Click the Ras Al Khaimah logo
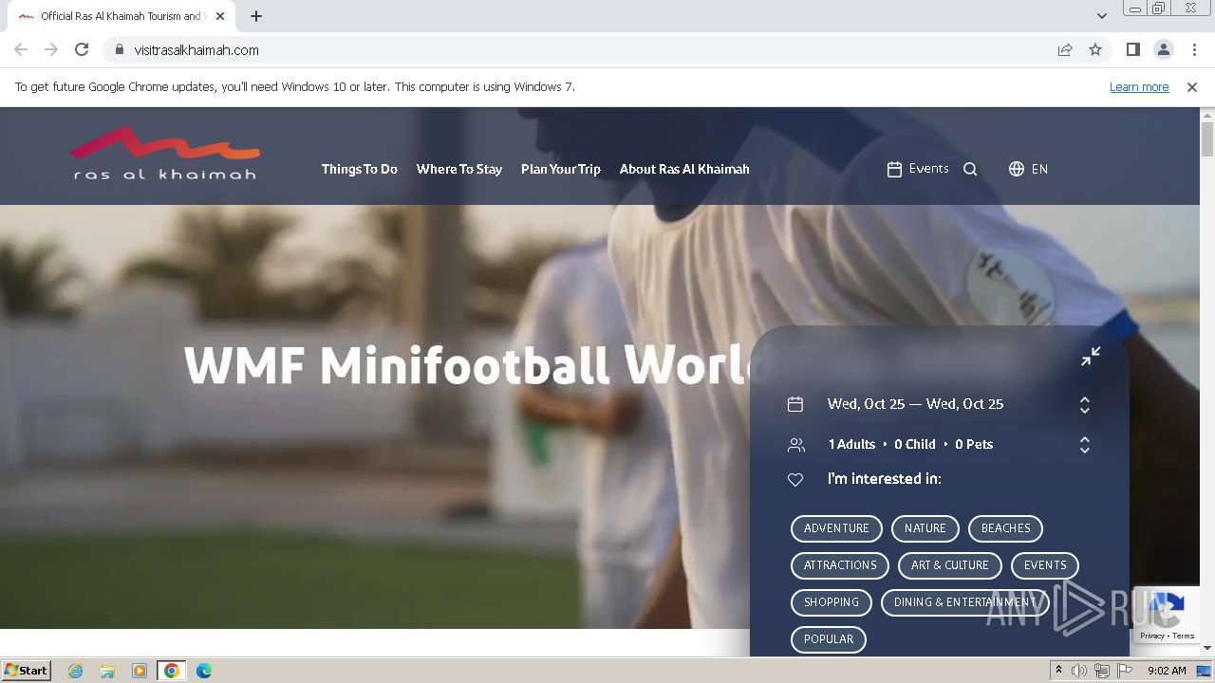 (x=165, y=154)
